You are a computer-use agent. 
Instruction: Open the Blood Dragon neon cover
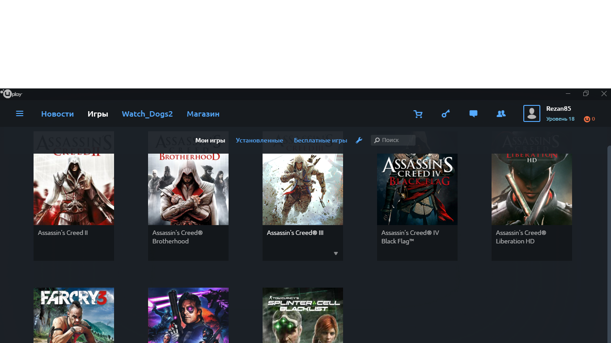tap(188, 315)
